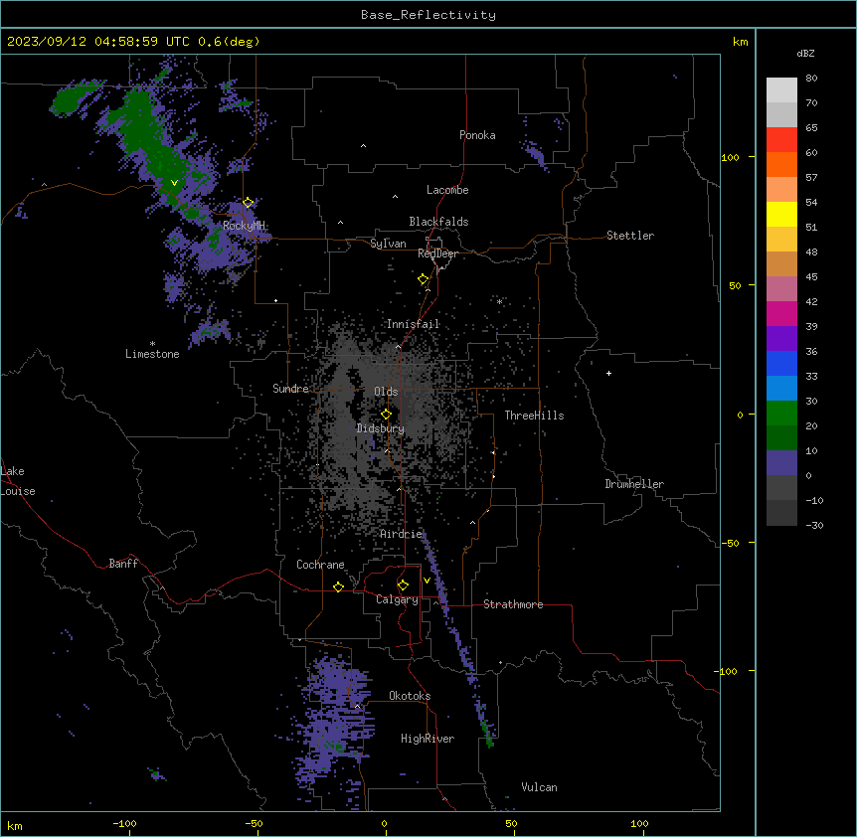Click the Olds label
The width and height of the screenshot is (857, 837).
[386, 392]
